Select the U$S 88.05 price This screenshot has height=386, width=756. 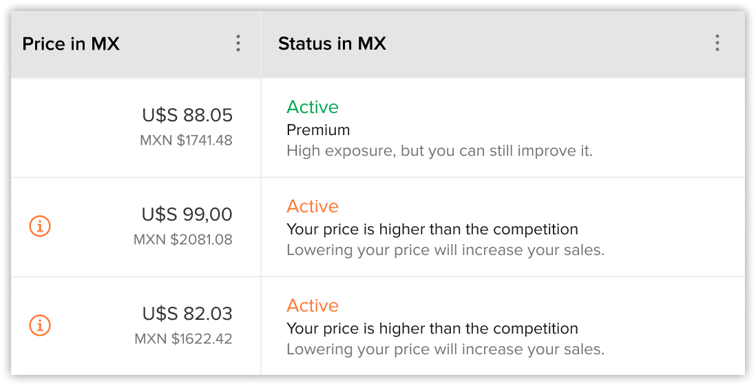[x=187, y=115]
